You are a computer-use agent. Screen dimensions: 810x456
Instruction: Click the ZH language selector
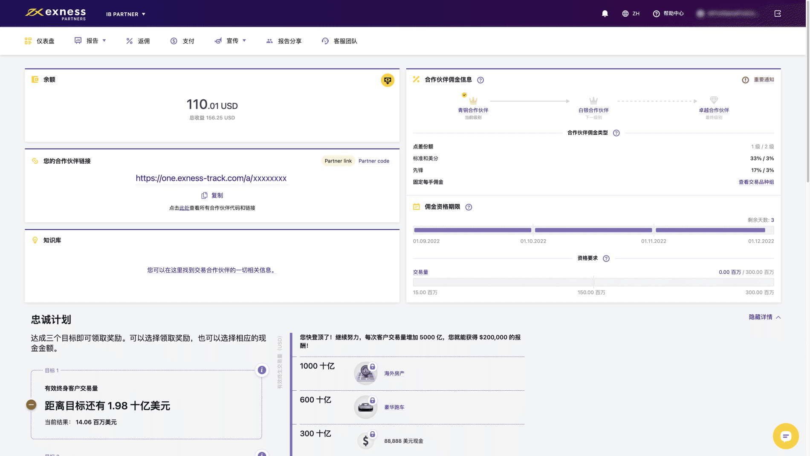(631, 14)
